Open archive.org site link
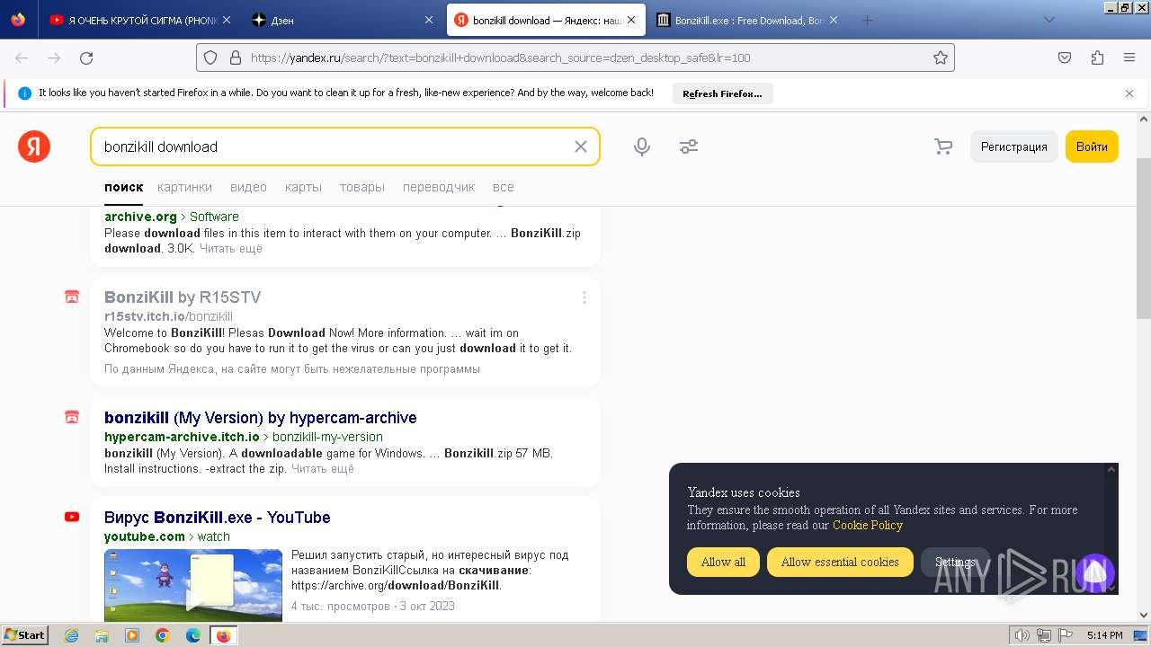This screenshot has width=1151, height=647. 140,217
